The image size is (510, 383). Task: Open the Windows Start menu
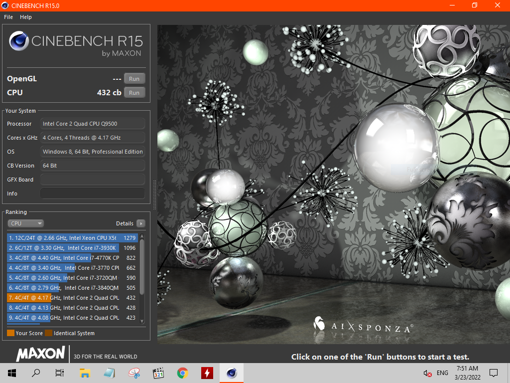click(12, 373)
